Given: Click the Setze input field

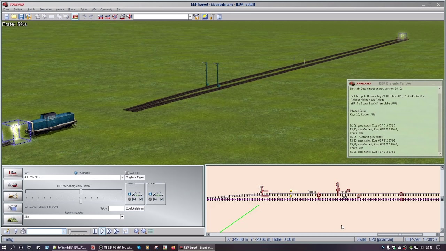Looking at the screenshot, I should tap(116, 208).
